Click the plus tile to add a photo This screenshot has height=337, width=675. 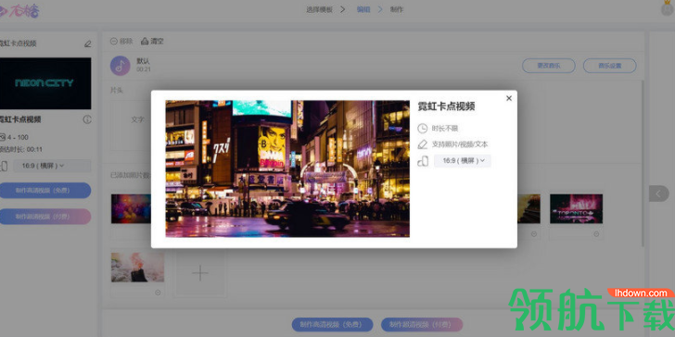tap(200, 273)
